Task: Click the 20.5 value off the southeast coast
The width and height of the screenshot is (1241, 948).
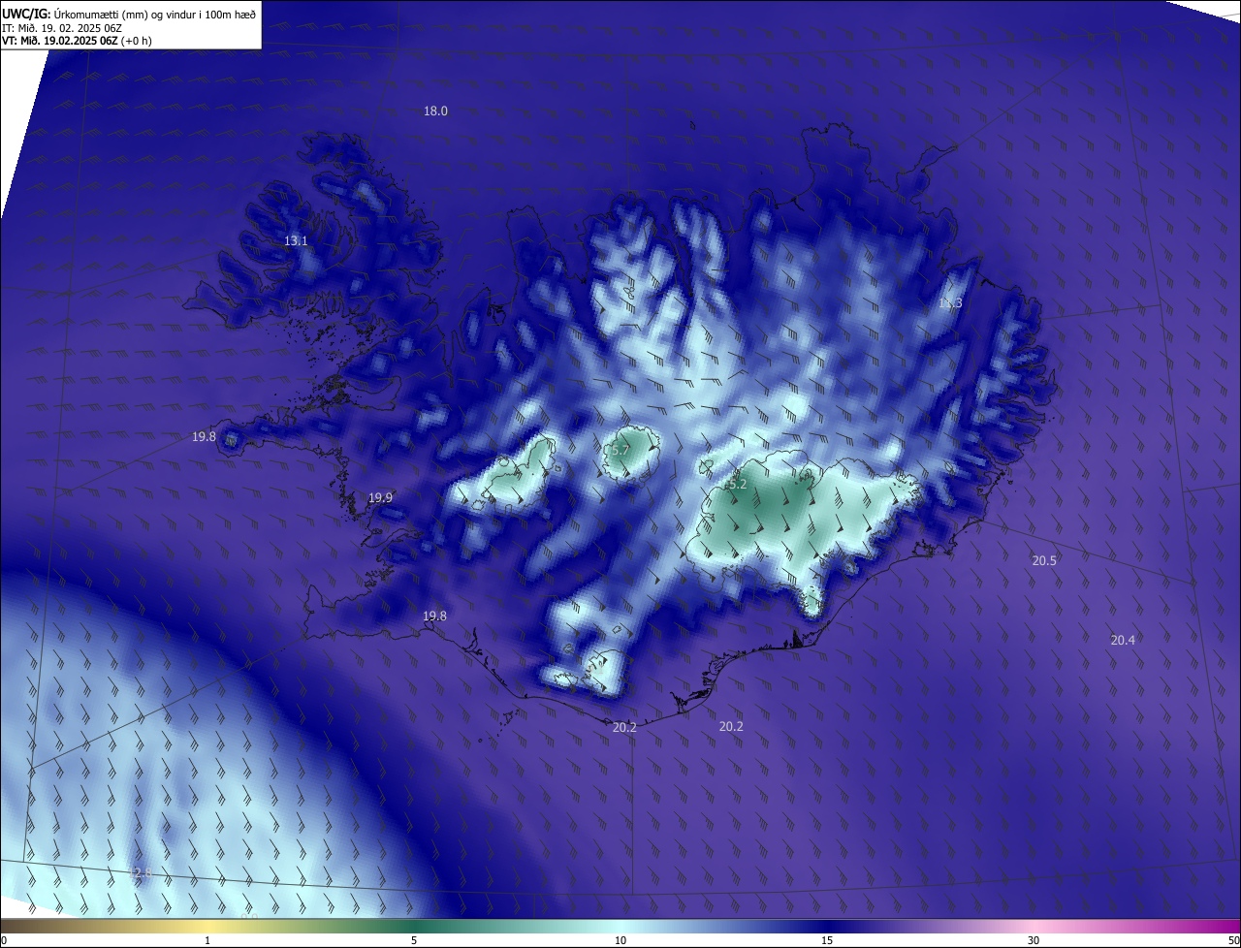Action: 1044,561
